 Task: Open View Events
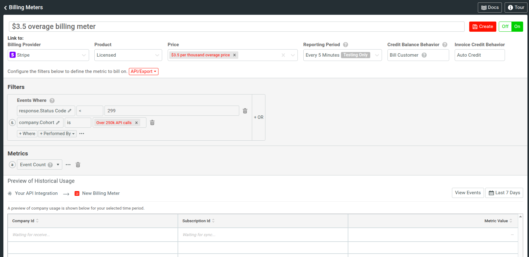point(468,193)
